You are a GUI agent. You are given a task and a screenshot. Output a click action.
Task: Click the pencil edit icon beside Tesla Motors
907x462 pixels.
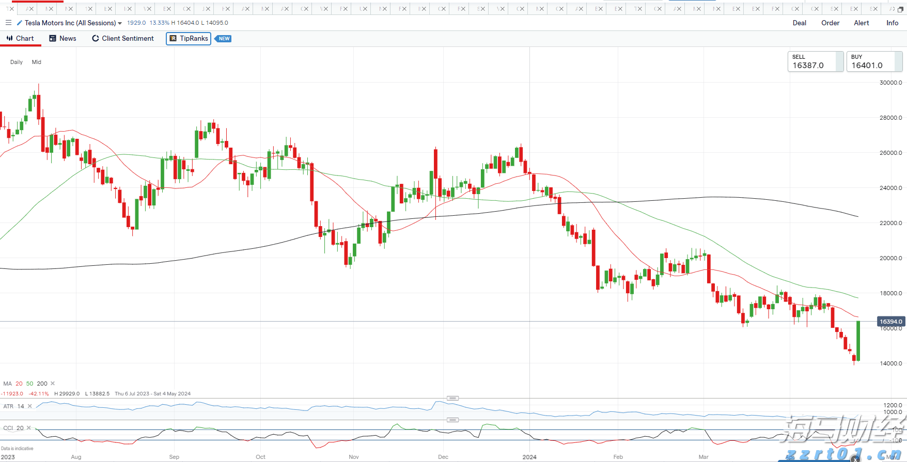pos(20,23)
